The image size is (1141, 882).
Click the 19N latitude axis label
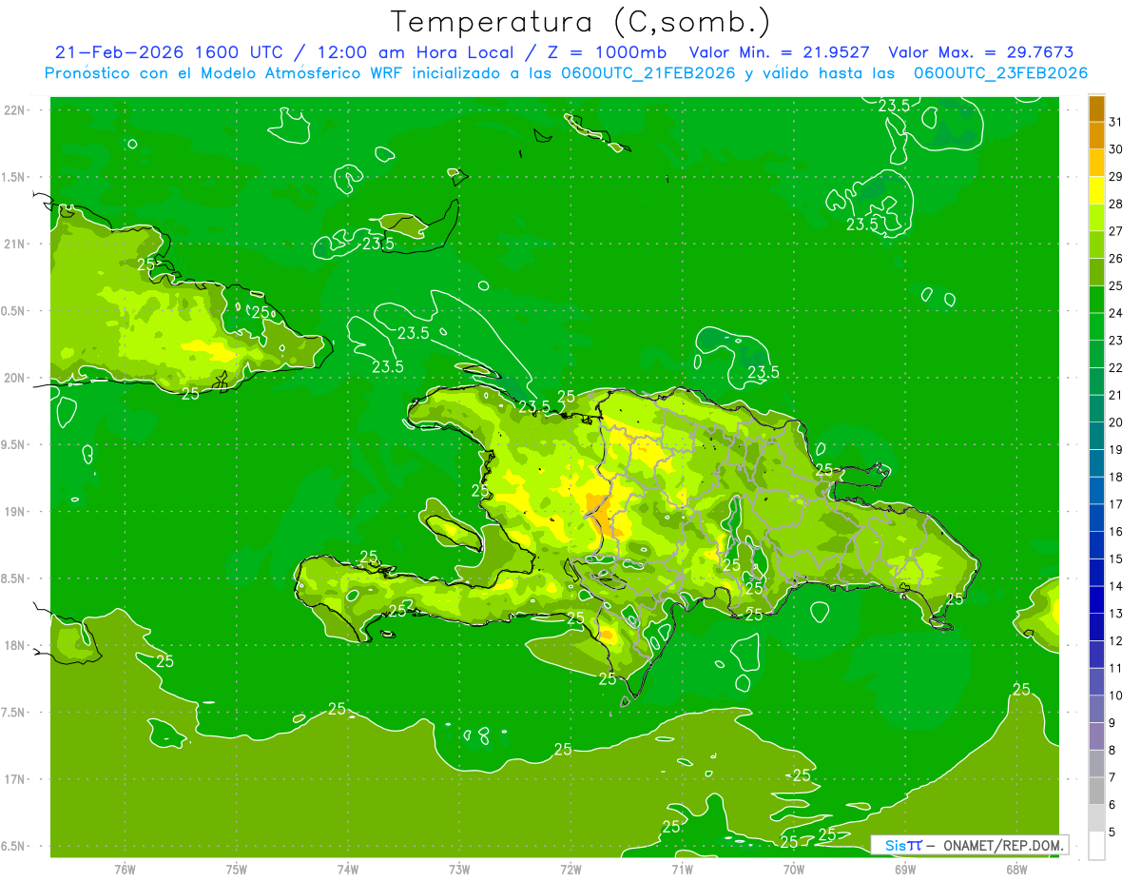tap(14, 512)
